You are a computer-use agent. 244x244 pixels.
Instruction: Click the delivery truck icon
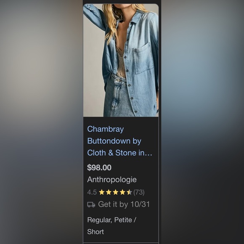pyautogui.click(x=91, y=204)
